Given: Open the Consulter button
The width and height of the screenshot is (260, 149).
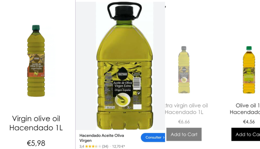Looking at the screenshot, I should pyautogui.click(x=153, y=138).
